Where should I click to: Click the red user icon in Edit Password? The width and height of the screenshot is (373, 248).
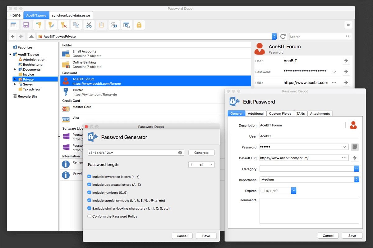(x=353, y=125)
